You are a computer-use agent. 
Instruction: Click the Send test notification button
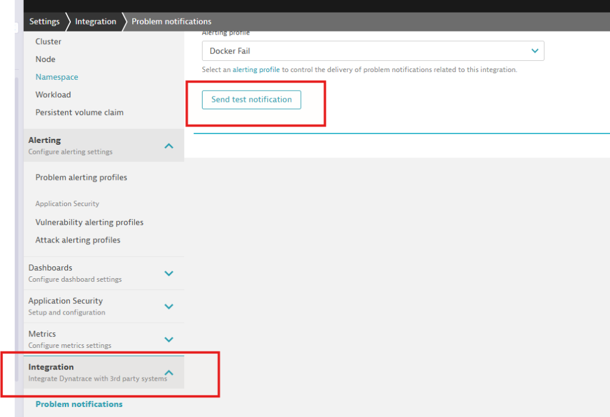tap(251, 99)
